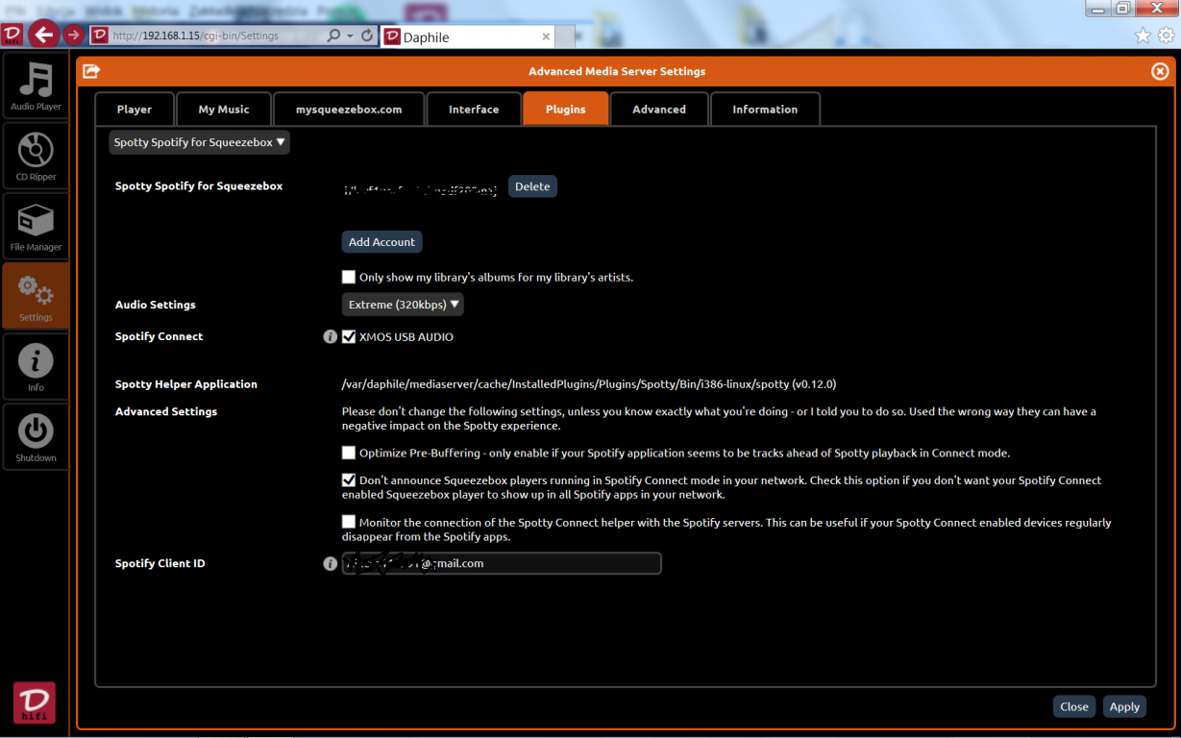Screen dimensions: 1181x738
Task: Enable the Optimize Pre-Buffering checkbox
Action: 349,454
